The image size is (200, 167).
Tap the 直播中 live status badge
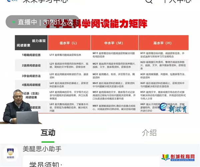[42, 22]
